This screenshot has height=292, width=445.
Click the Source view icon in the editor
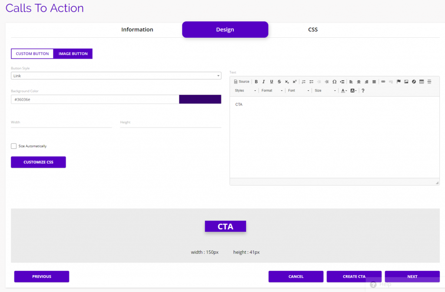click(241, 82)
